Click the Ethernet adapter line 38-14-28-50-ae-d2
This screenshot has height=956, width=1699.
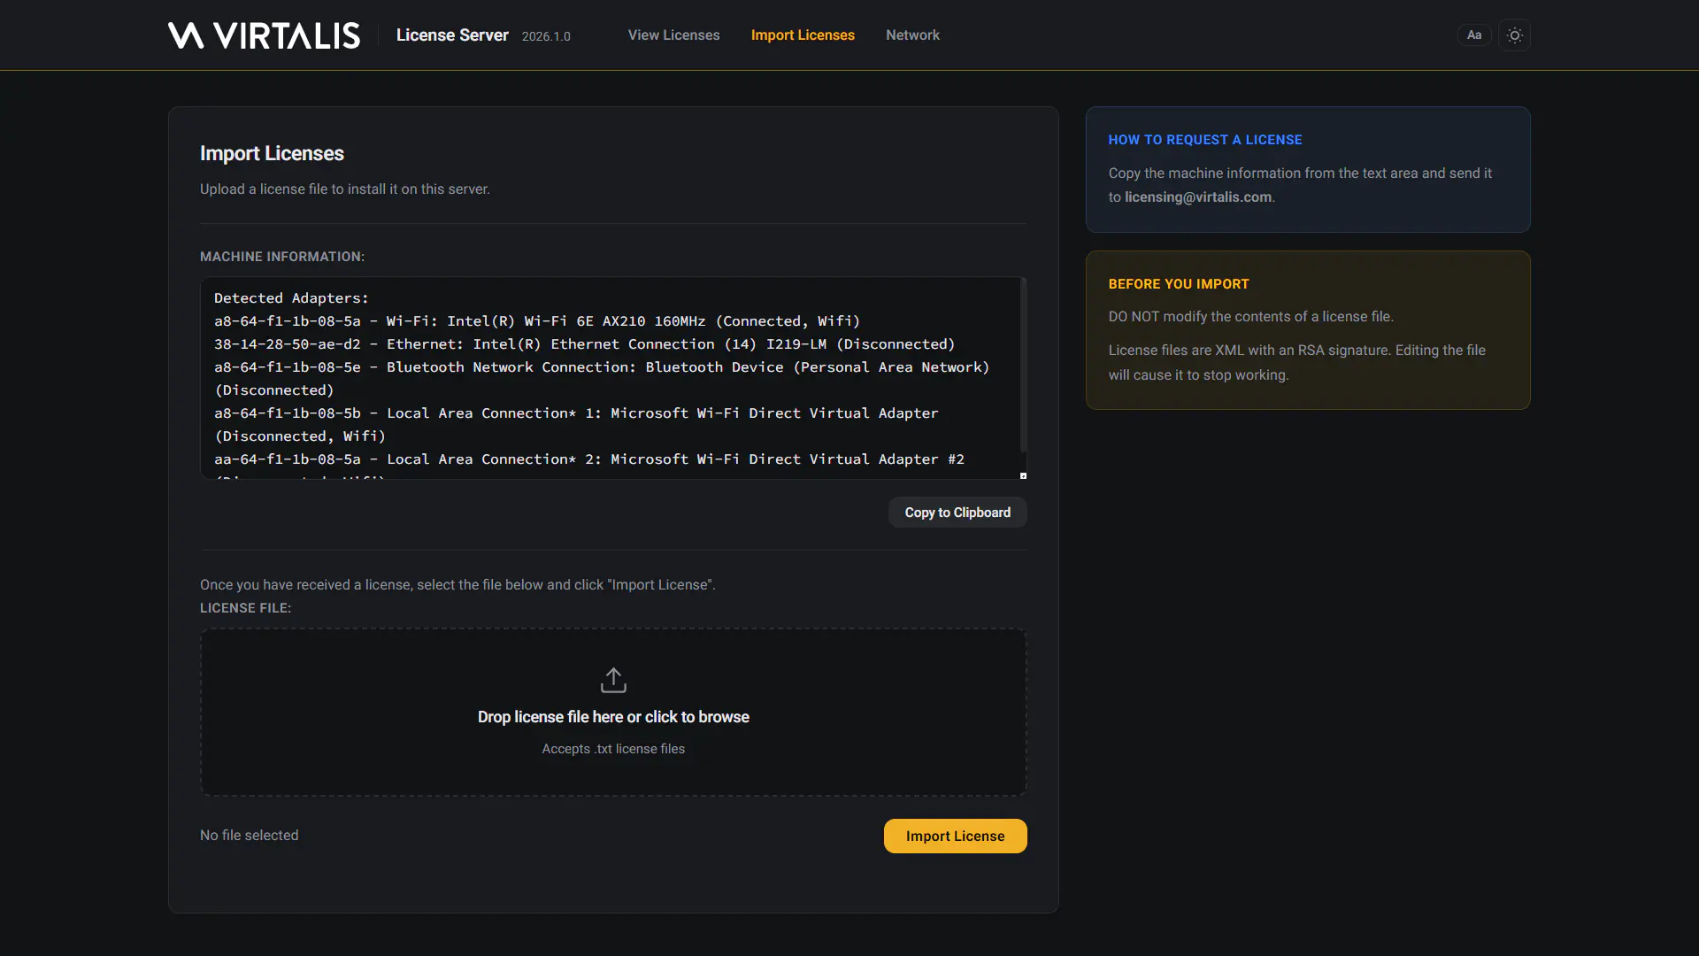click(585, 344)
